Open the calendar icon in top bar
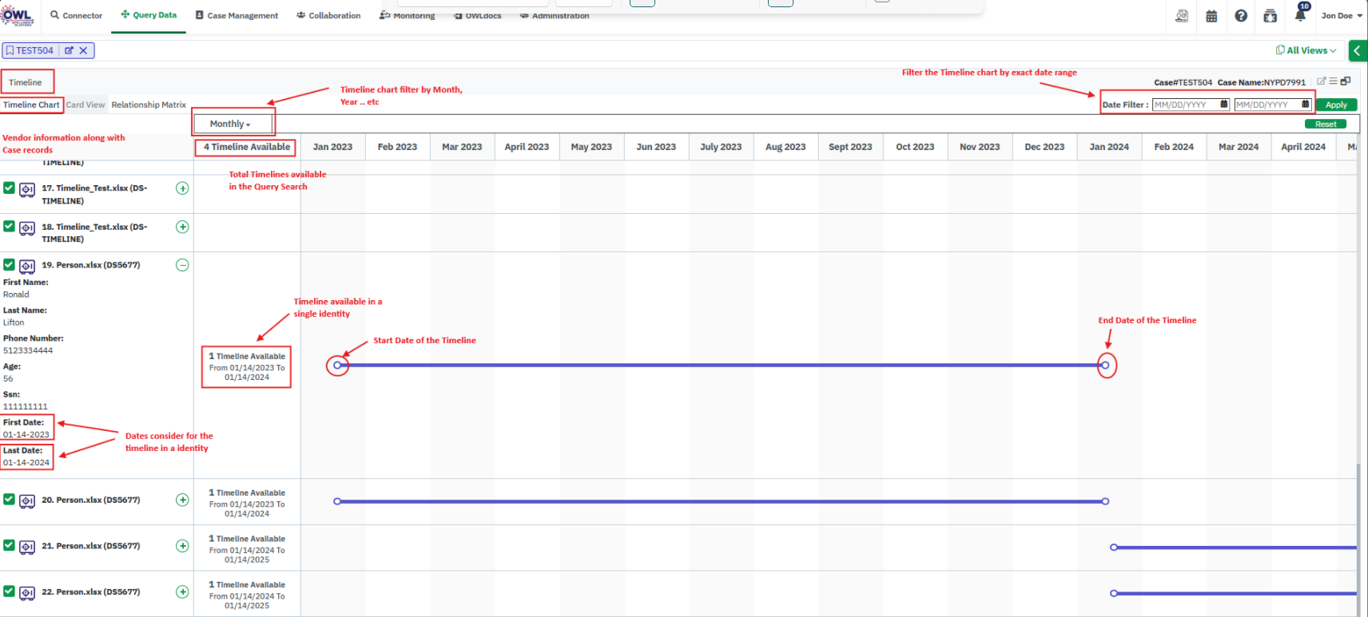The height and width of the screenshot is (617, 1368). [1211, 16]
